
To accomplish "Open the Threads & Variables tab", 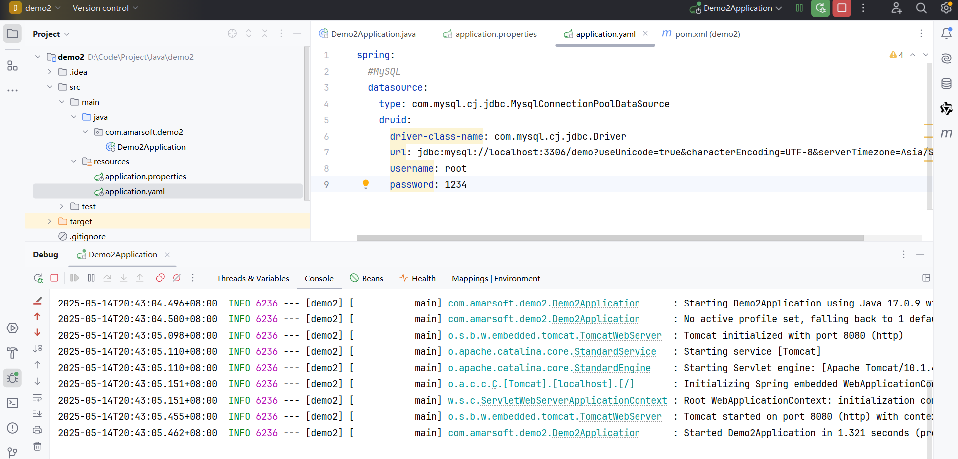I will tap(253, 278).
